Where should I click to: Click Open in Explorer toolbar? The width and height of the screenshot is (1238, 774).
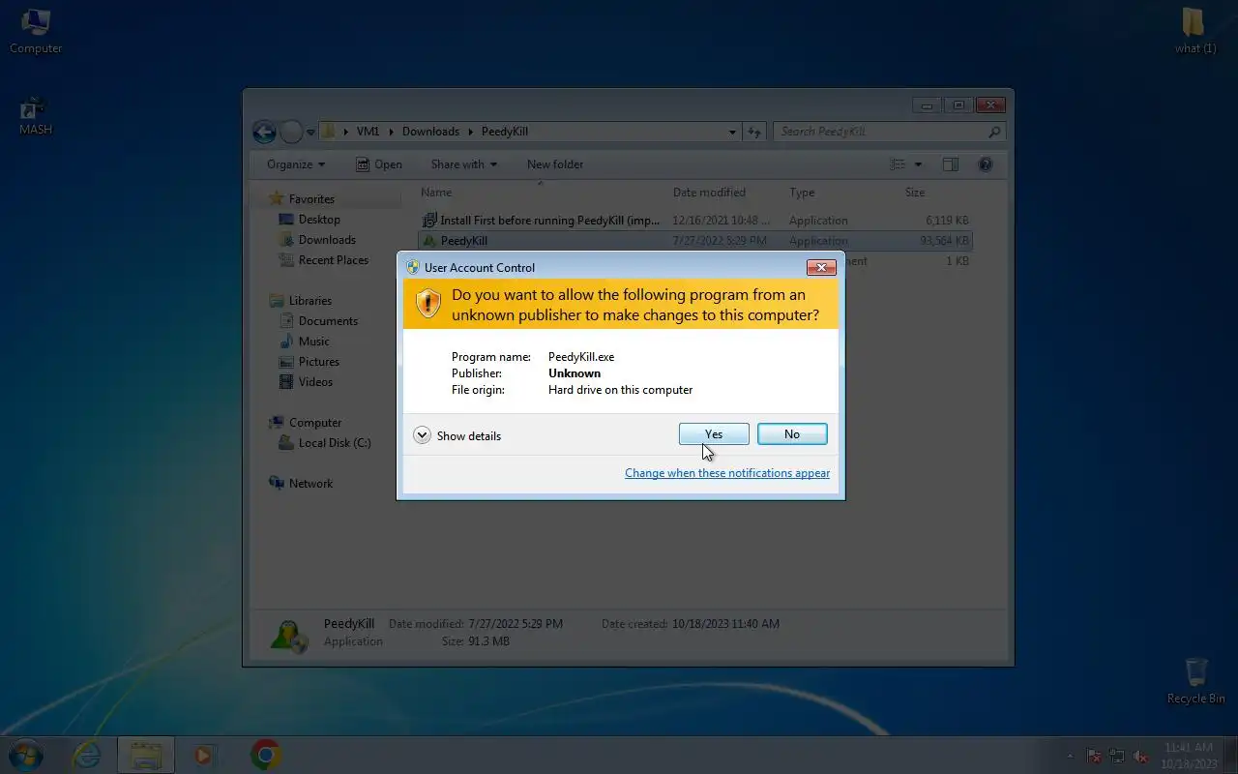pyautogui.click(x=378, y=164)
